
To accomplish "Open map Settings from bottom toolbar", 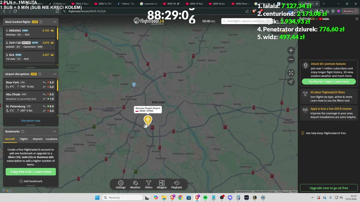I will [121, 185].
